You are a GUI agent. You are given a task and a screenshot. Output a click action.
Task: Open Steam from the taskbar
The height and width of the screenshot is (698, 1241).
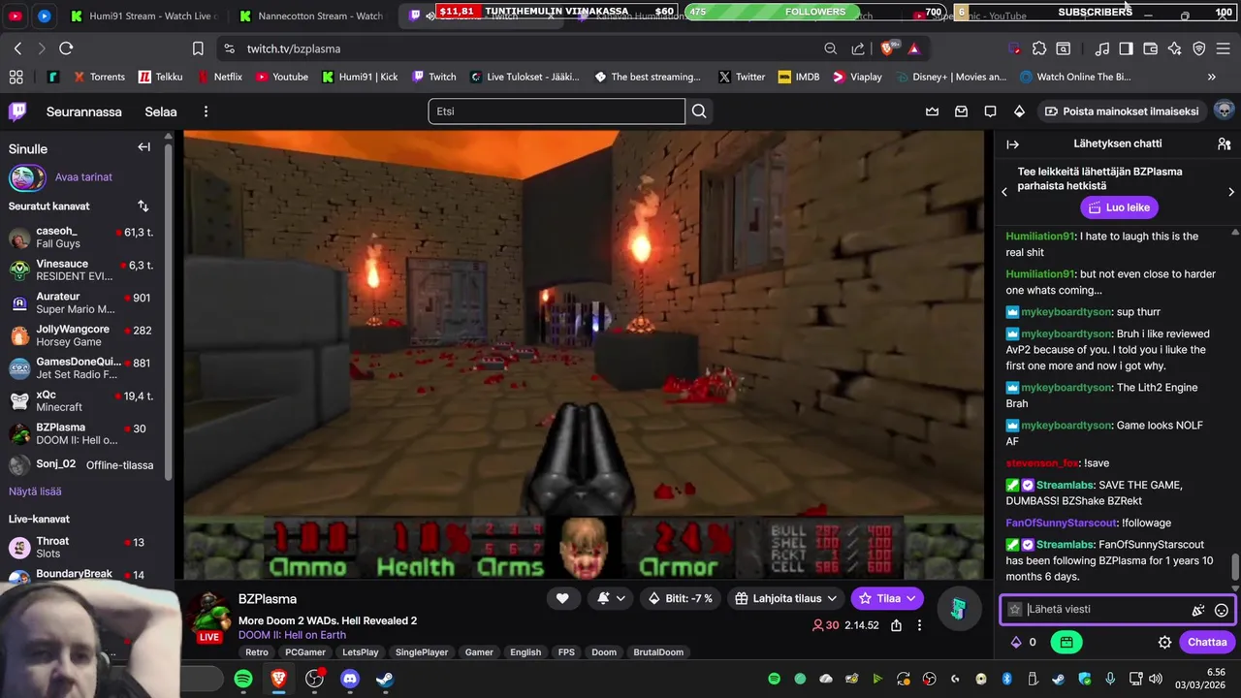[x=385, y=679]
